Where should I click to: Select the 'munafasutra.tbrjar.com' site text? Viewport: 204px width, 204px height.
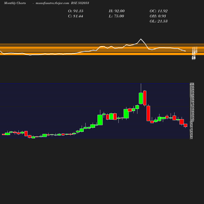[x=52, y=3]
